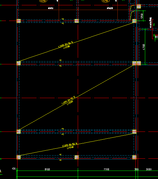This screenshot has height=179, width=158.
Task: Pick the column above the 1350 dimension
Action: 139,6
